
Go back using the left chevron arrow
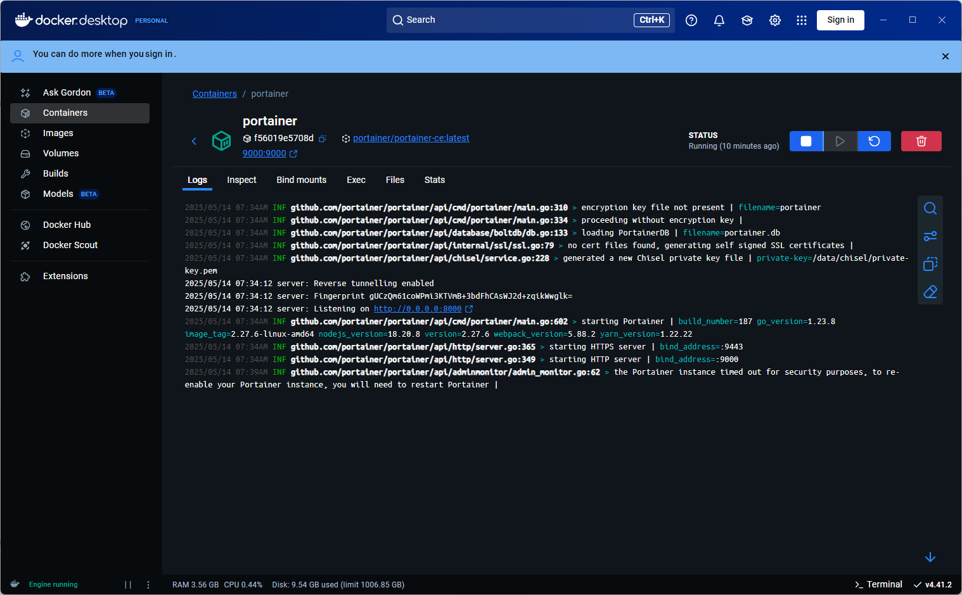coord(194,141)
